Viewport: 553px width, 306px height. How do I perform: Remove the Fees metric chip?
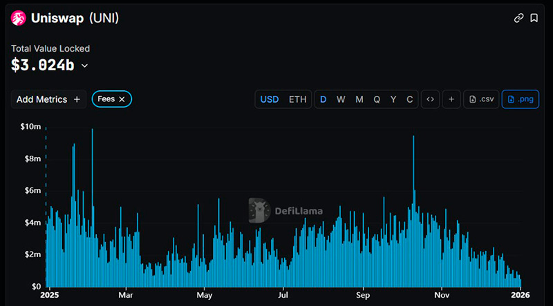coord(122,99)
